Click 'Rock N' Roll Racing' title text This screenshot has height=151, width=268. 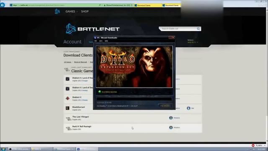pyautogui.click(x=82, y=126)
